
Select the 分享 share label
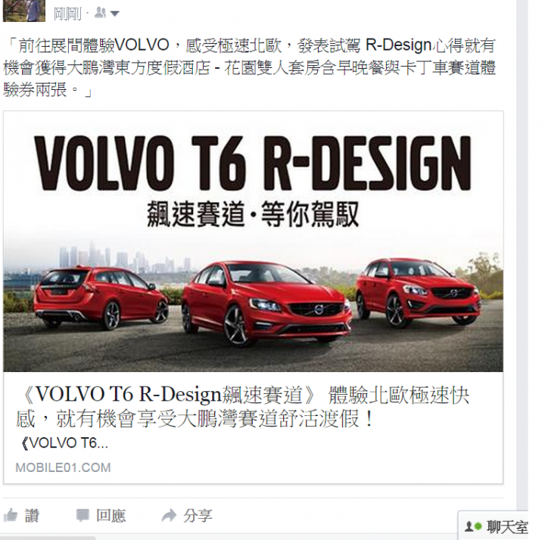pyautogui.click(x=198, y=516)
